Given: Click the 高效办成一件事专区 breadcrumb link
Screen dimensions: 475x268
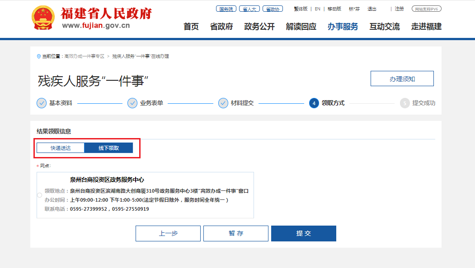Looking at the screenshot, I should point(85,56).
